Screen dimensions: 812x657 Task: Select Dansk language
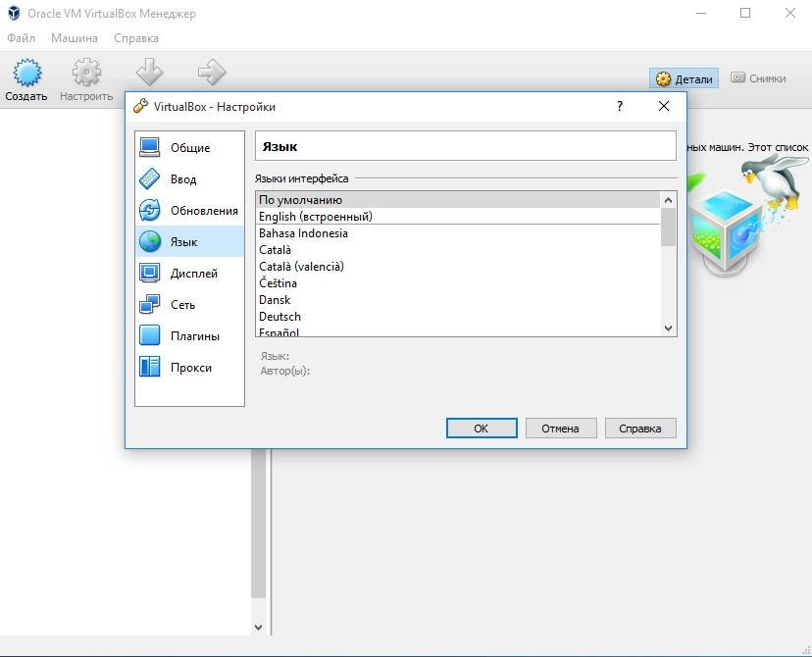point(458,300)
